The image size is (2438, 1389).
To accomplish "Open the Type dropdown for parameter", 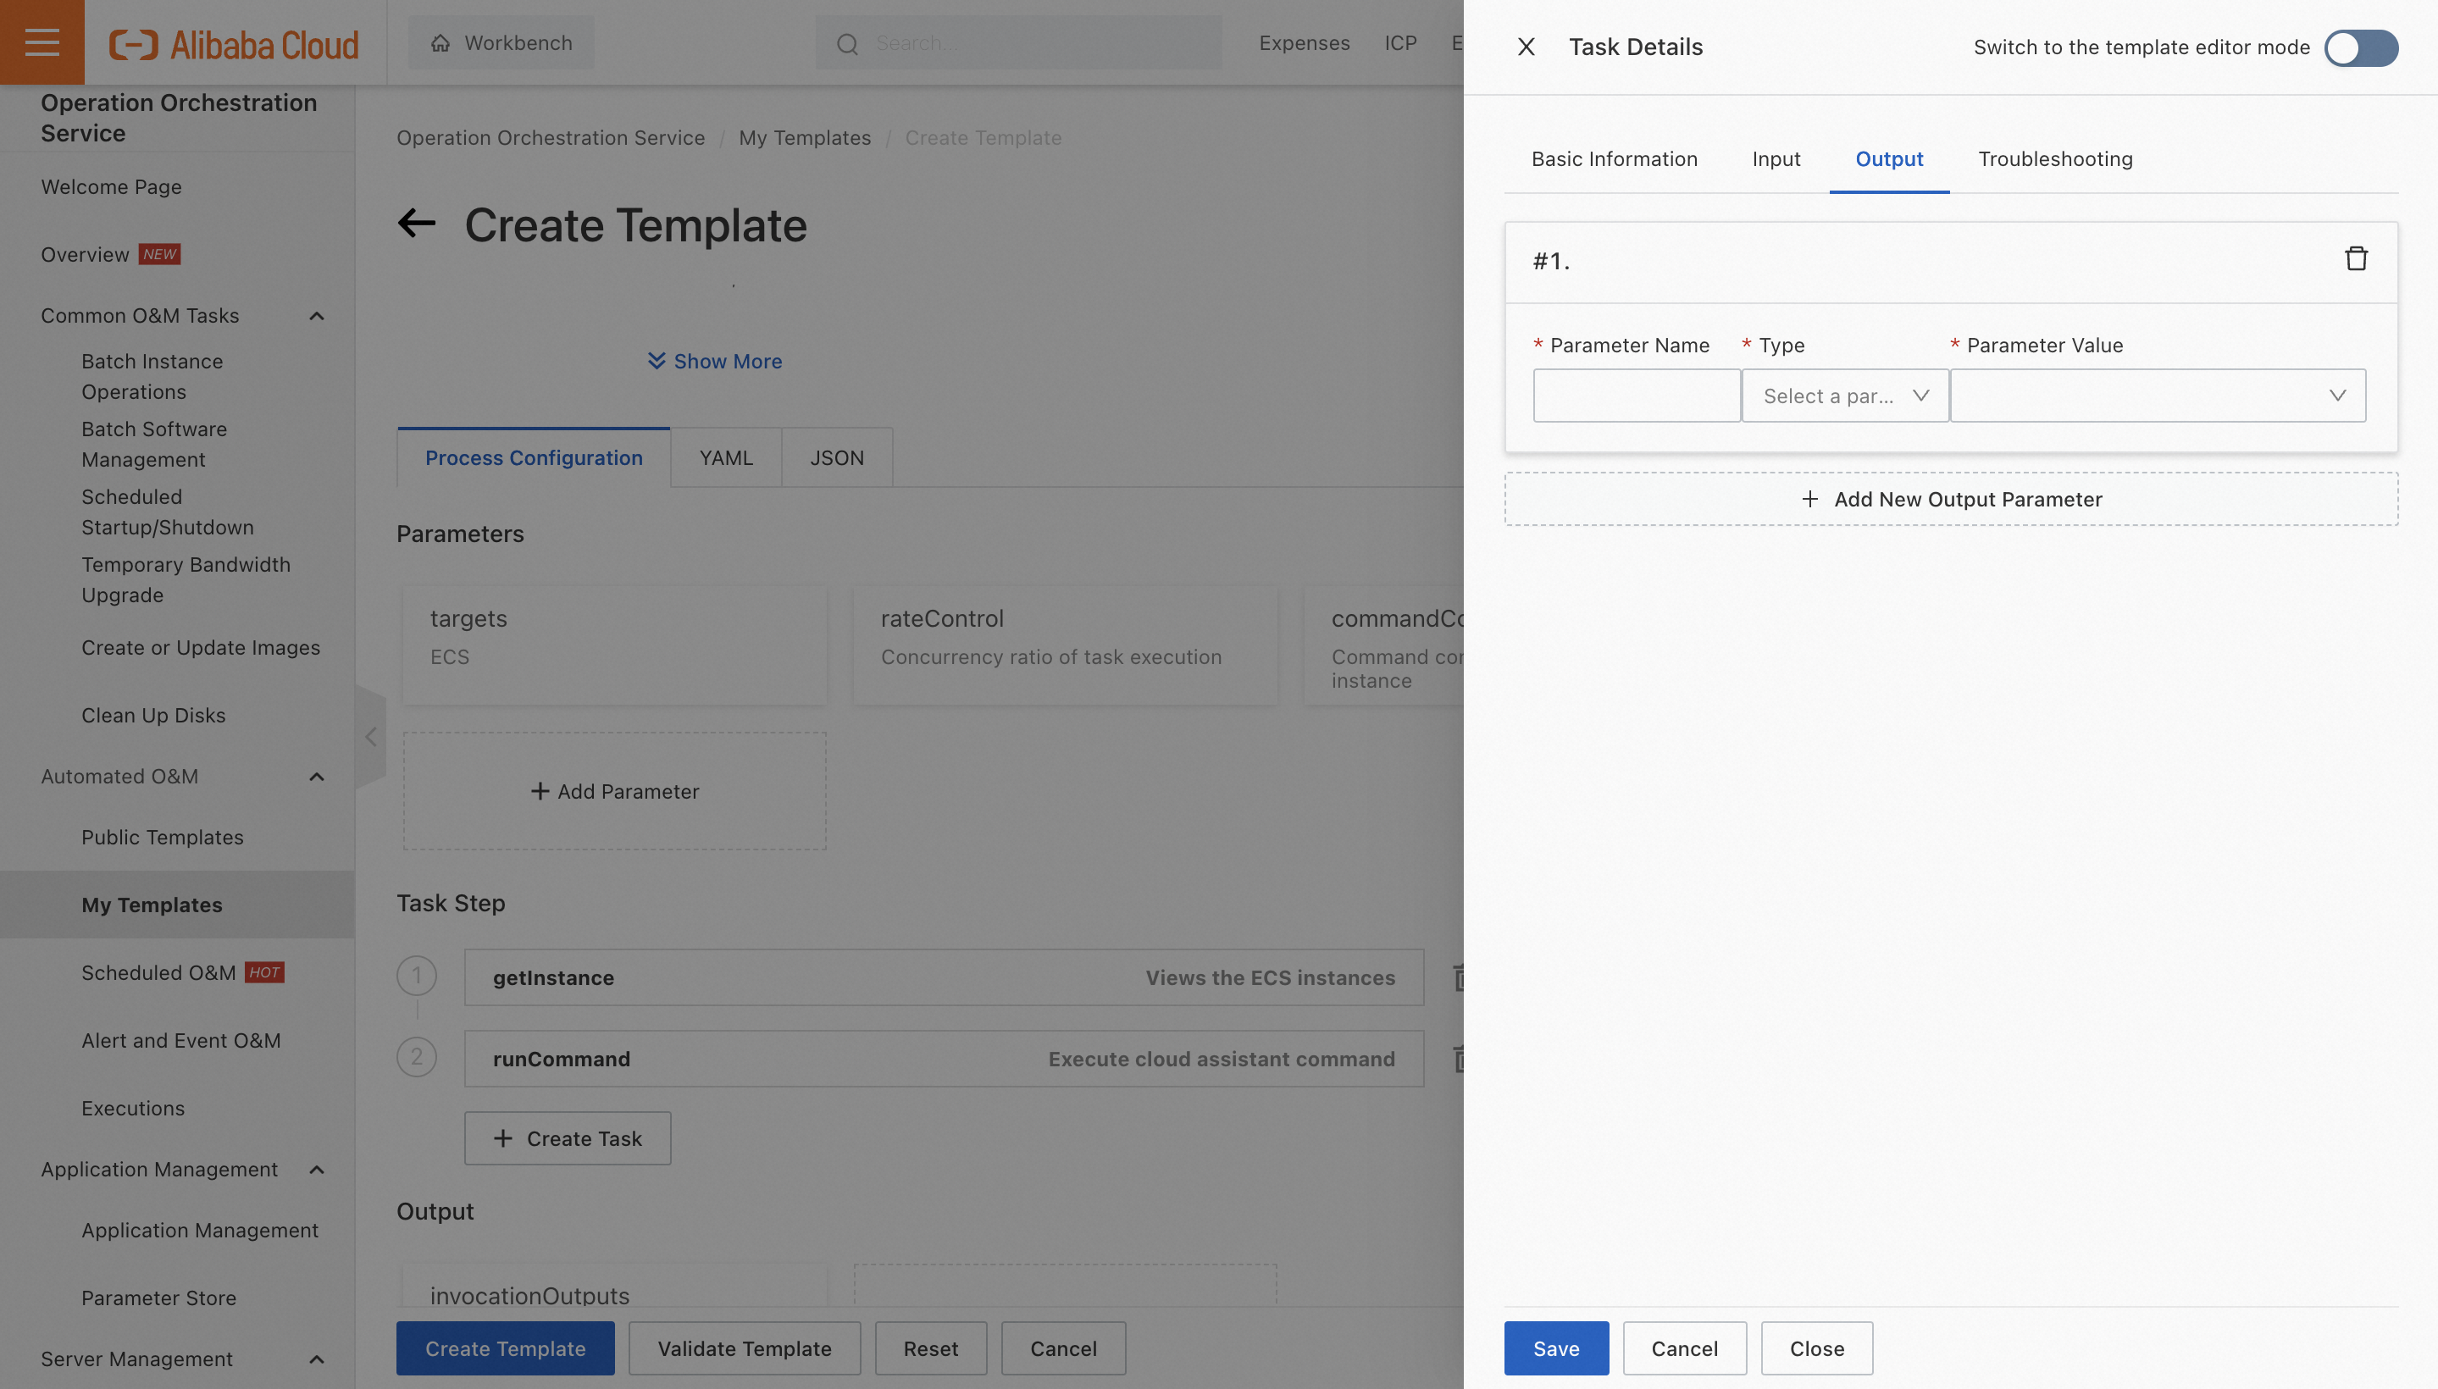I will tap(1844, 396).
